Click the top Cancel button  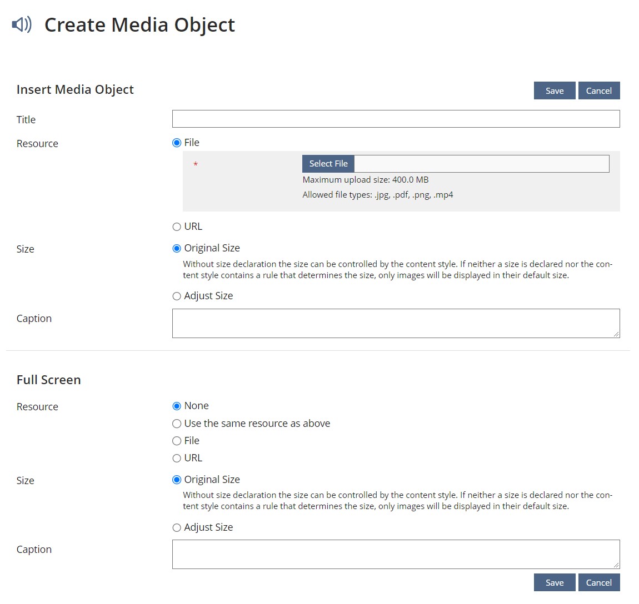tap(598, 91)
